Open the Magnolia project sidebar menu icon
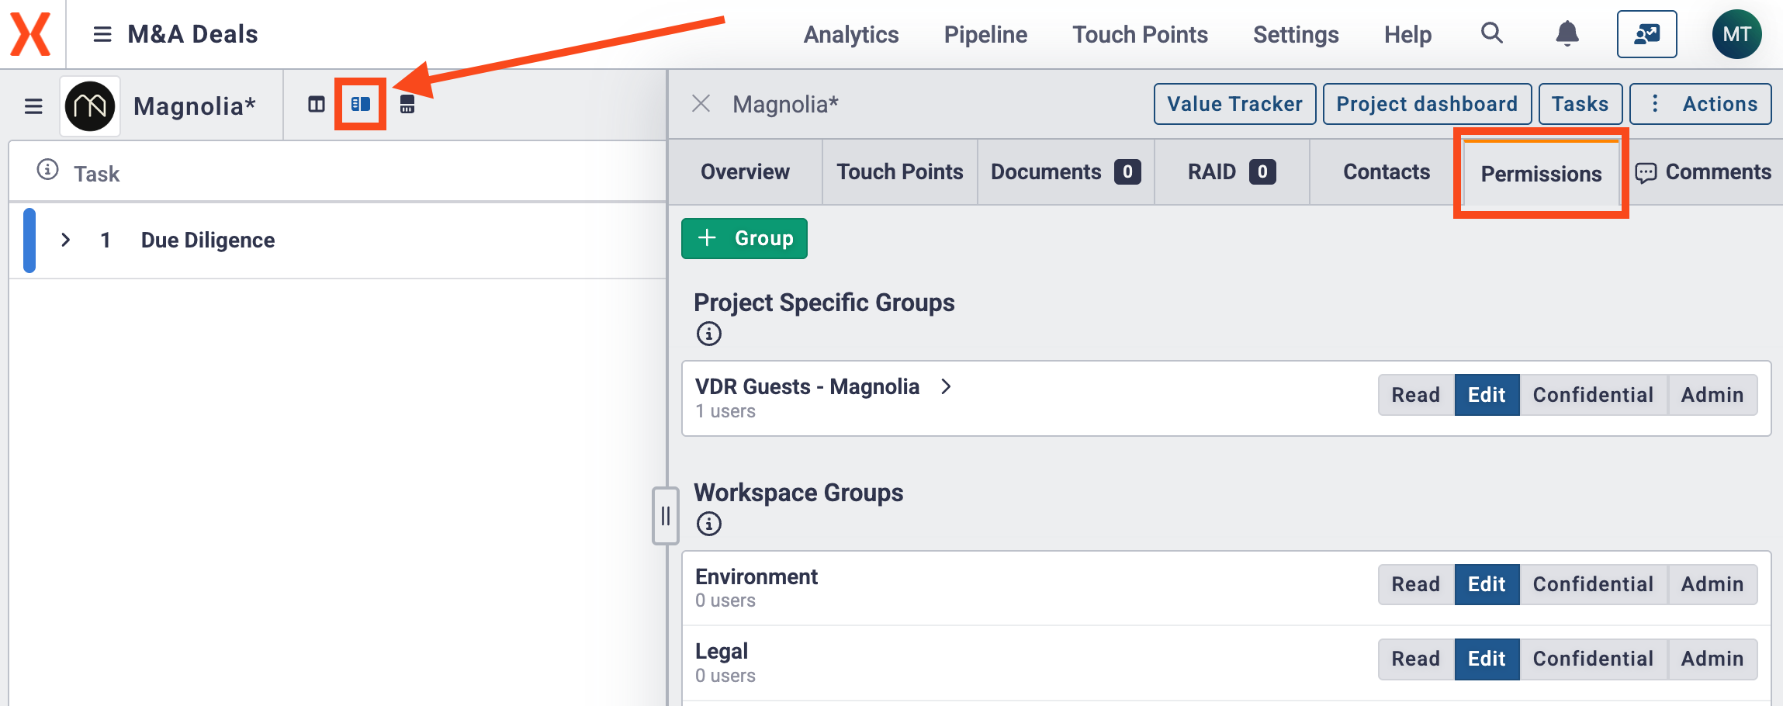 click(x=33, y=106)
